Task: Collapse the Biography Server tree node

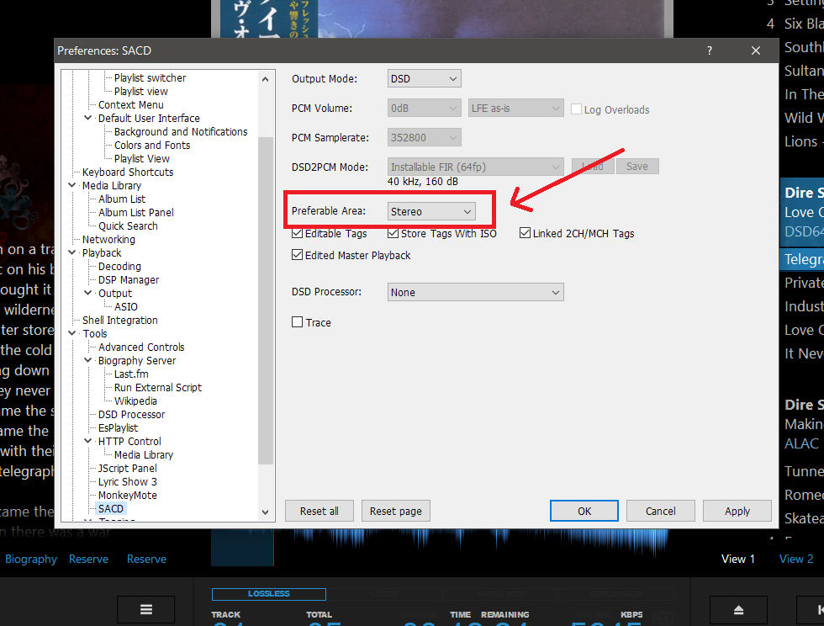Action: (x=88, y=361)
